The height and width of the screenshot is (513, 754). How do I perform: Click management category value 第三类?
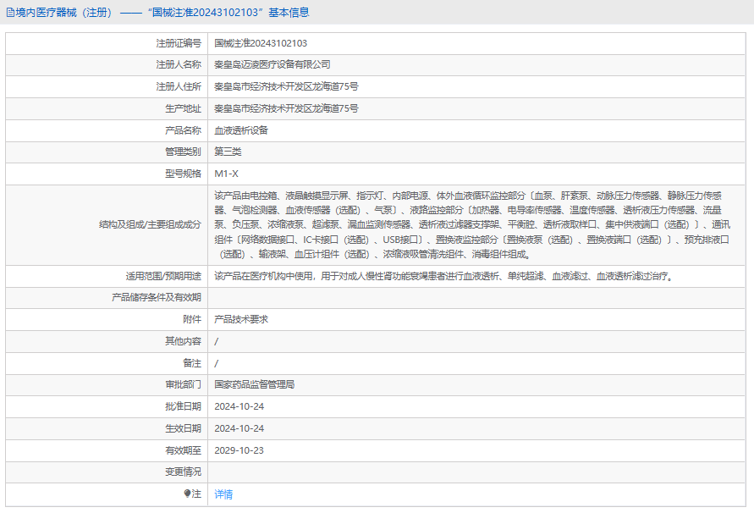coord(228,152)
